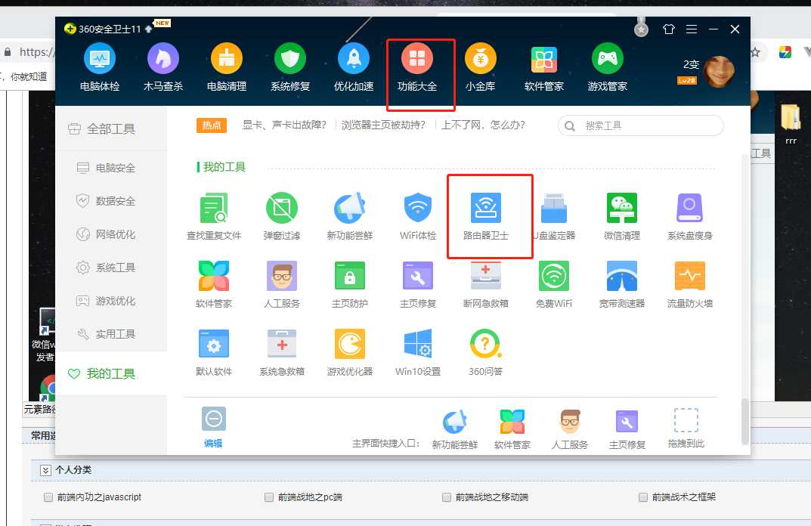811x526 pixels.
Task: Select 电脑安全 category
Action: click(x=111, y=168)
